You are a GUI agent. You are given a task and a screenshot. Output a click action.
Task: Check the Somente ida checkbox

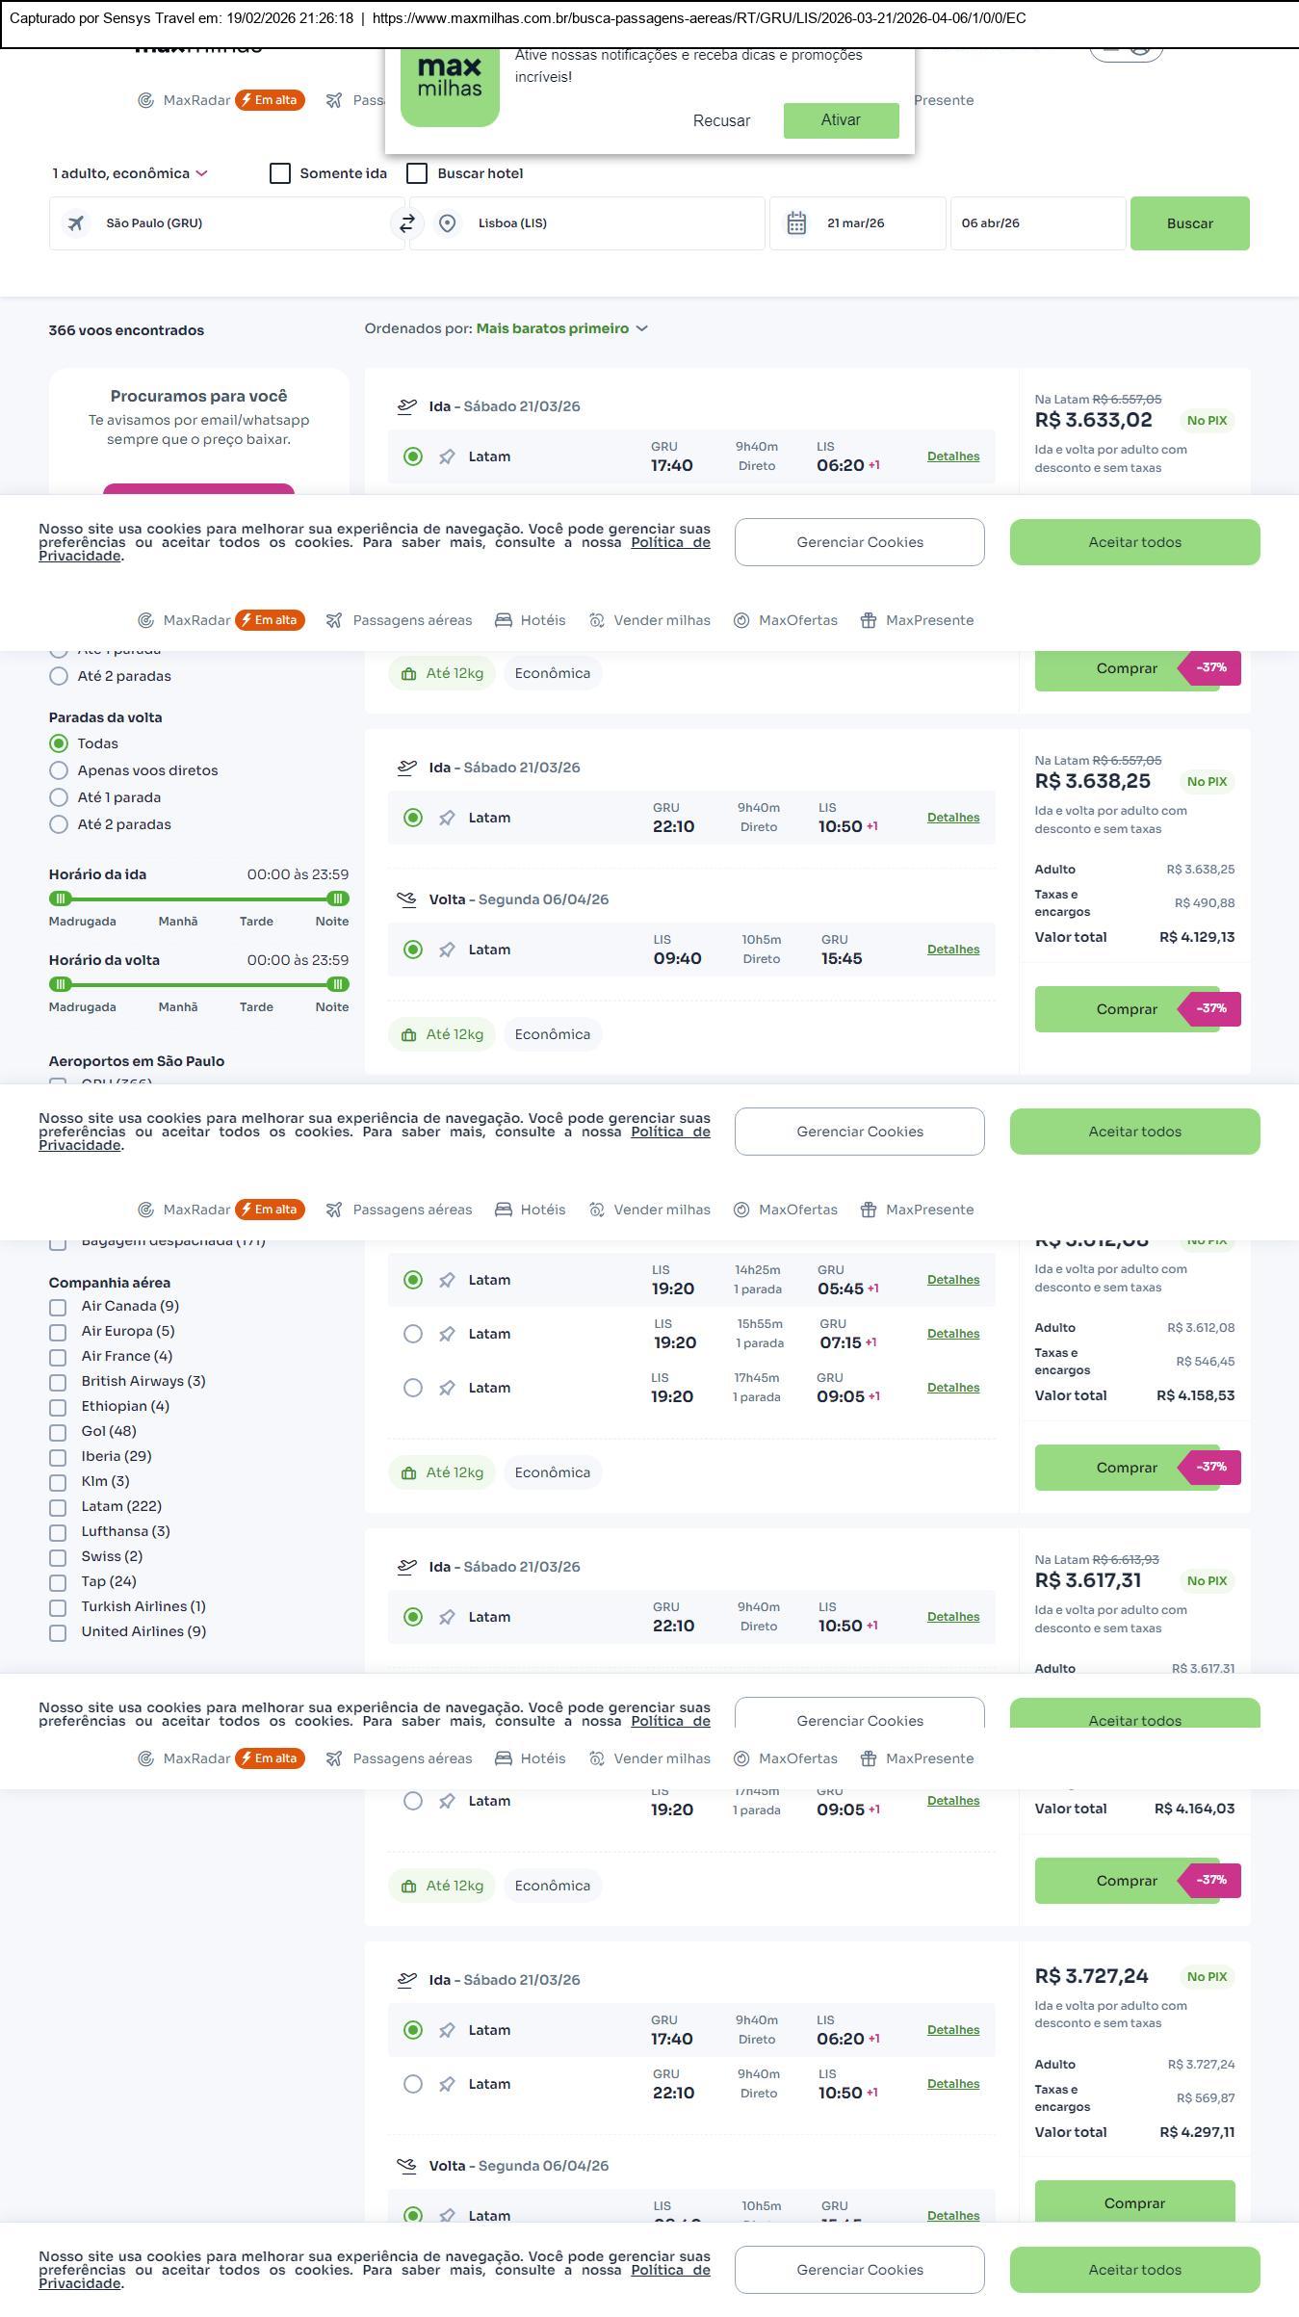tap(280, 173)
